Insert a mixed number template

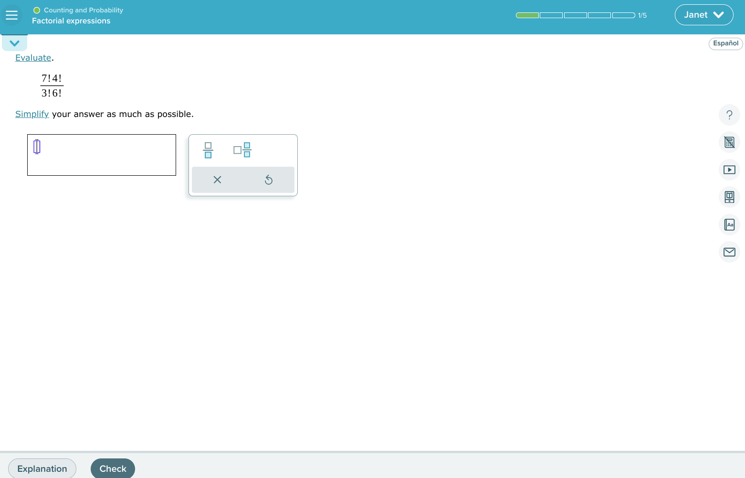coord(242,149)
